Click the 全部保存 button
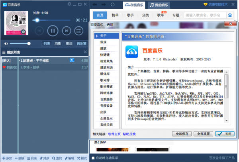The height and width of the screenshot is (162, 239). click(x=182, y=134)
